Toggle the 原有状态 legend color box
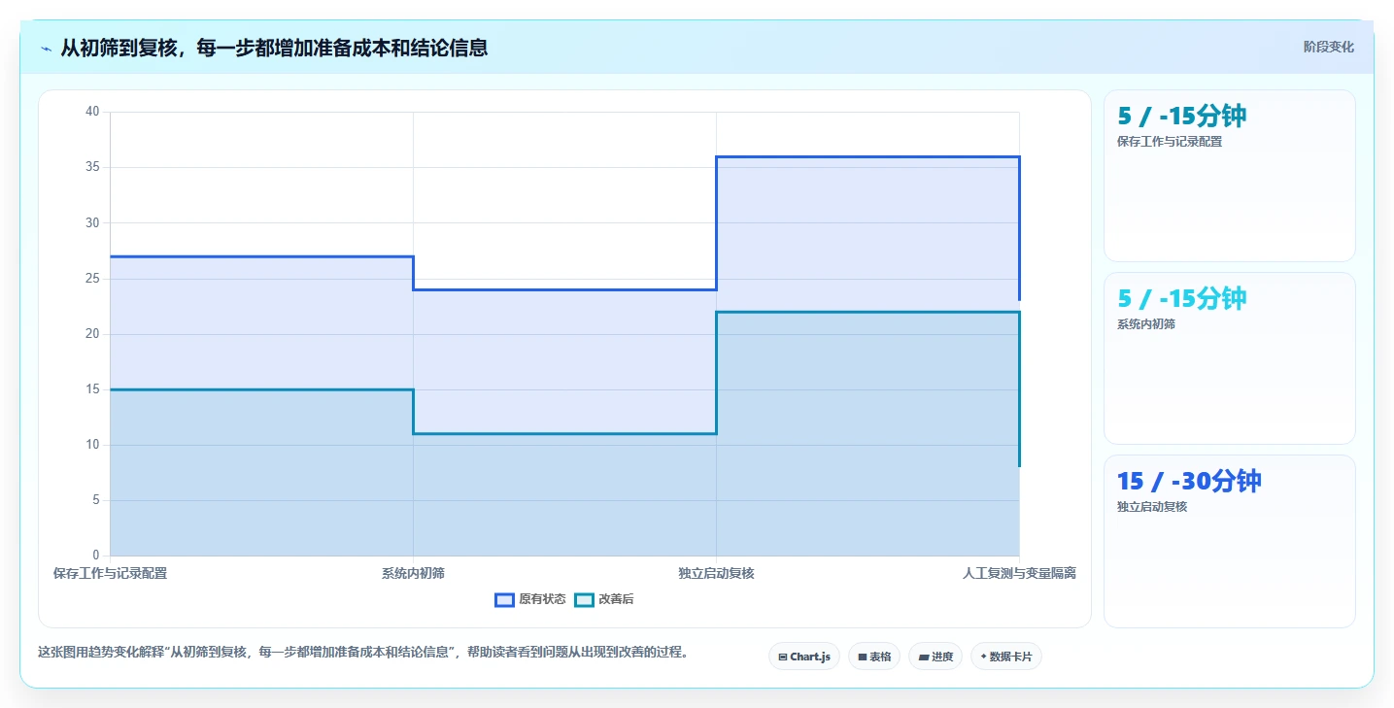Viewport: 1394px width, 708px height. coord(504,600)
